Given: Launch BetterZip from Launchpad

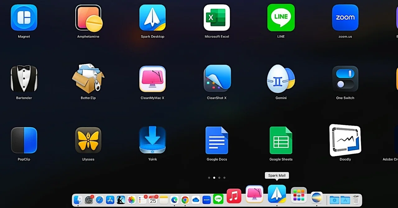Looking at the screenshot, I should point(88,79).
